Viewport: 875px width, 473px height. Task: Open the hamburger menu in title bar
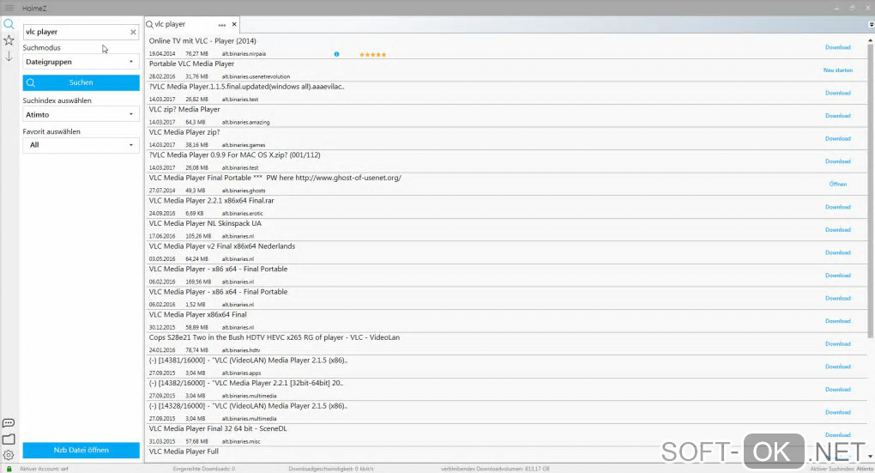point(9,8)
